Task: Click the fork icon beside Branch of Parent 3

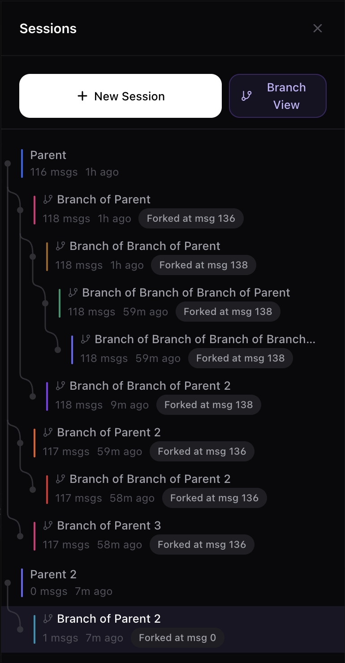Action: pyautogui.click(x=48, y=525)
